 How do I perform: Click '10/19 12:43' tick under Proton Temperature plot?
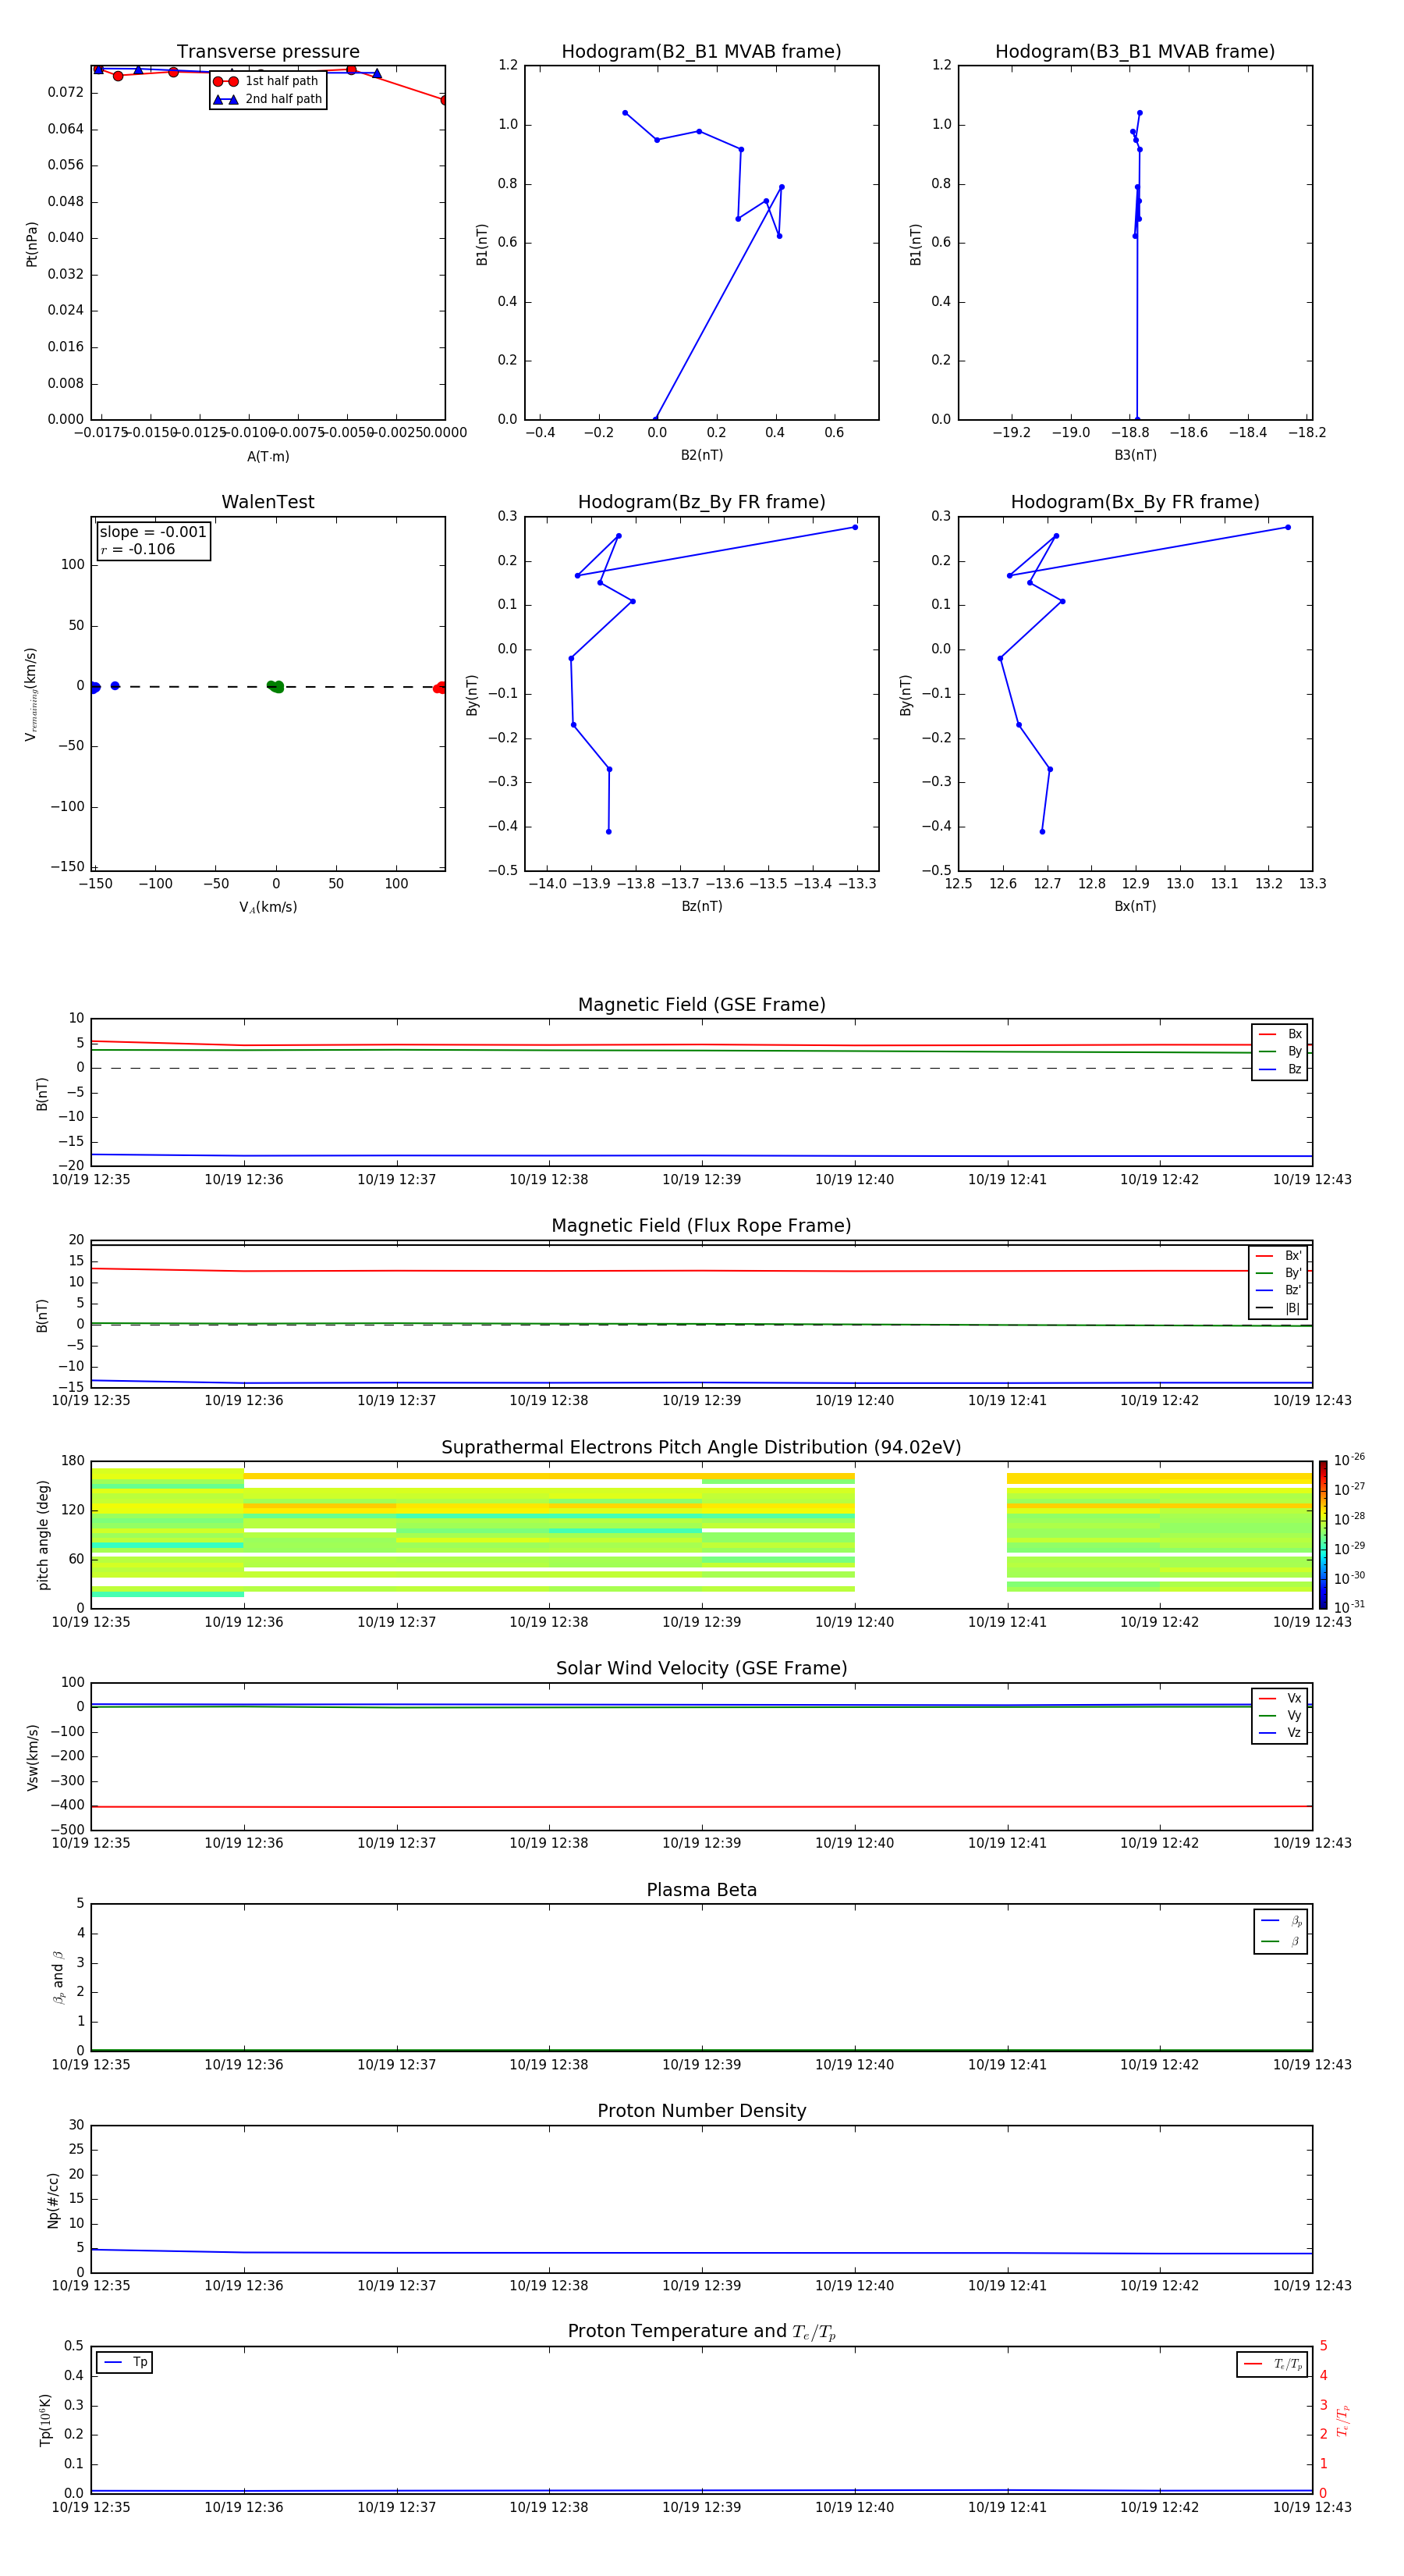pyautogui.click(x=1312, y=2508)
